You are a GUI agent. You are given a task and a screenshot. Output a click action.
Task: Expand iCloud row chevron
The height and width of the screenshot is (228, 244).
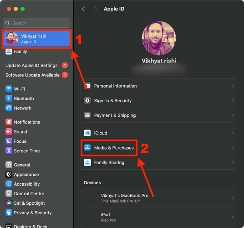(233, 133)
